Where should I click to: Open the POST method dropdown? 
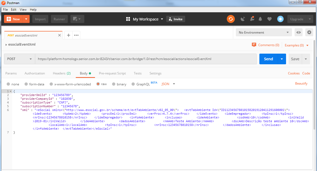pyautogui.click(x=19, y=59)
